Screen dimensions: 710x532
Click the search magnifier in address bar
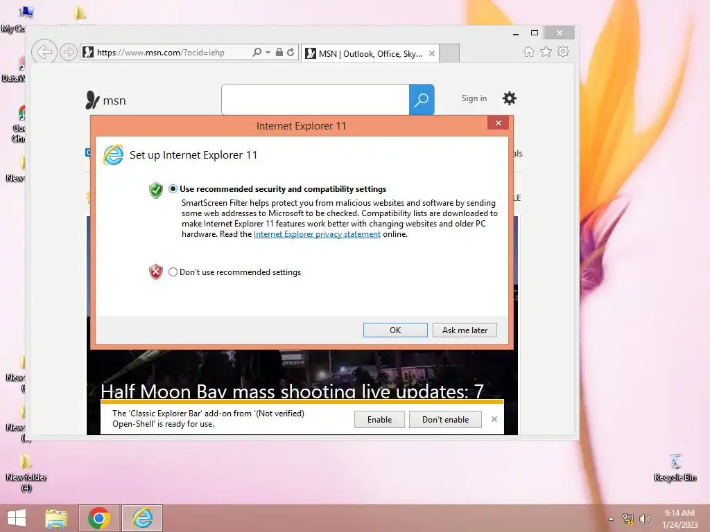coord(257,52)
